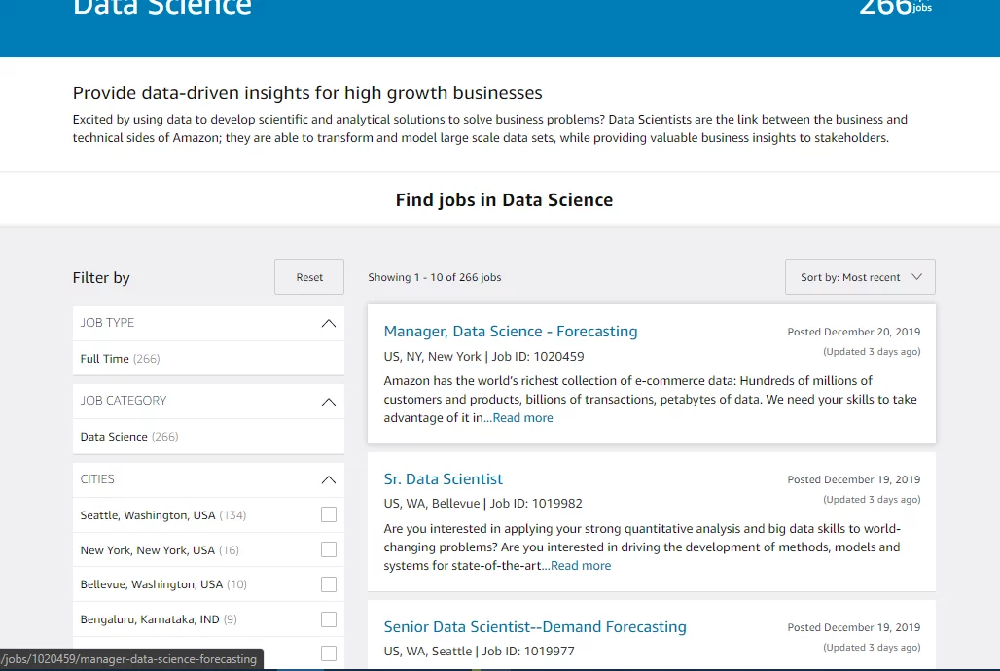The image size is (1000, 671).
Task: Enable the Bellevue, Washington, USA filter checkbox
Action: 329,584
